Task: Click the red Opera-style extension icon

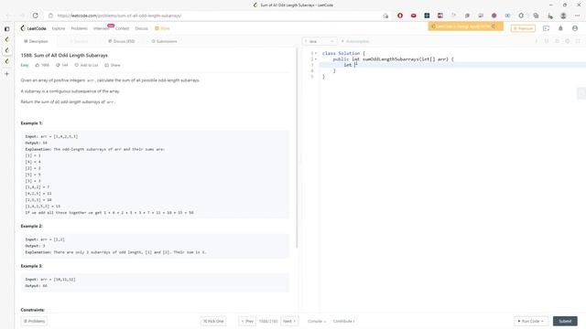Action: [400, 16]
